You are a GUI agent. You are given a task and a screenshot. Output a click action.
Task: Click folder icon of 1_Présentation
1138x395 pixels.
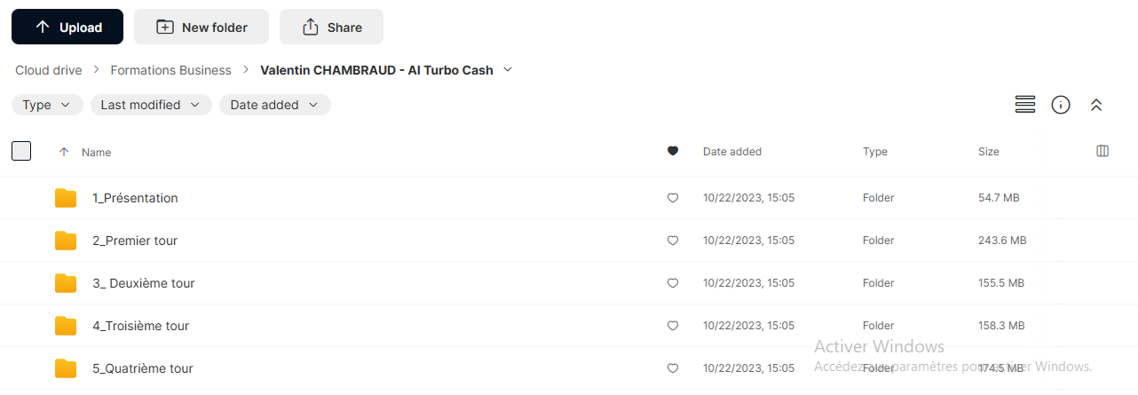[66, 198]
